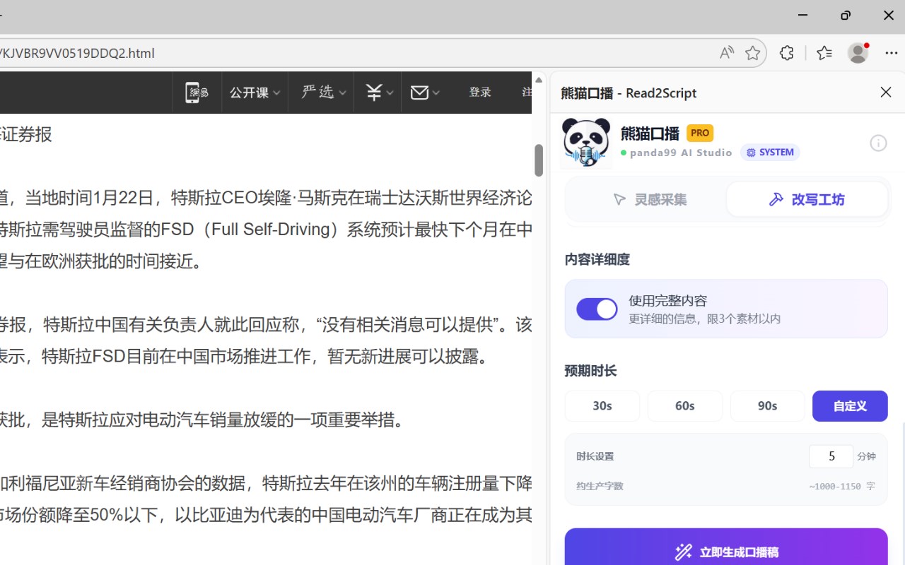905x565 pixels.
Task: Click the panda99 AI Studio label
Action: pos(681,153)
